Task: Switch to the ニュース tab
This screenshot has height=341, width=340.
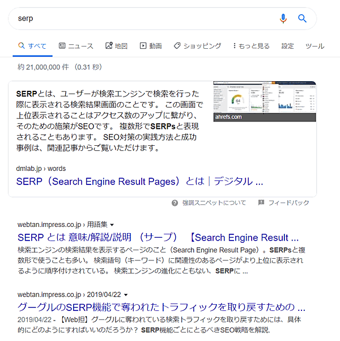Action: (x=76, y=46)
